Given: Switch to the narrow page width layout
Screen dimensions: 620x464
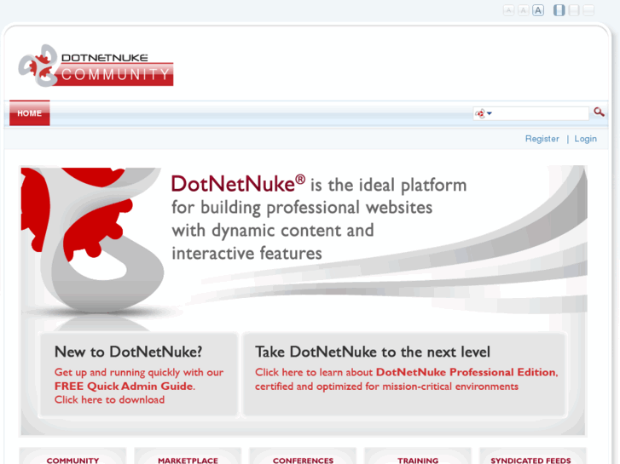Looking at the screenshot, I should [x=559, y=10].
